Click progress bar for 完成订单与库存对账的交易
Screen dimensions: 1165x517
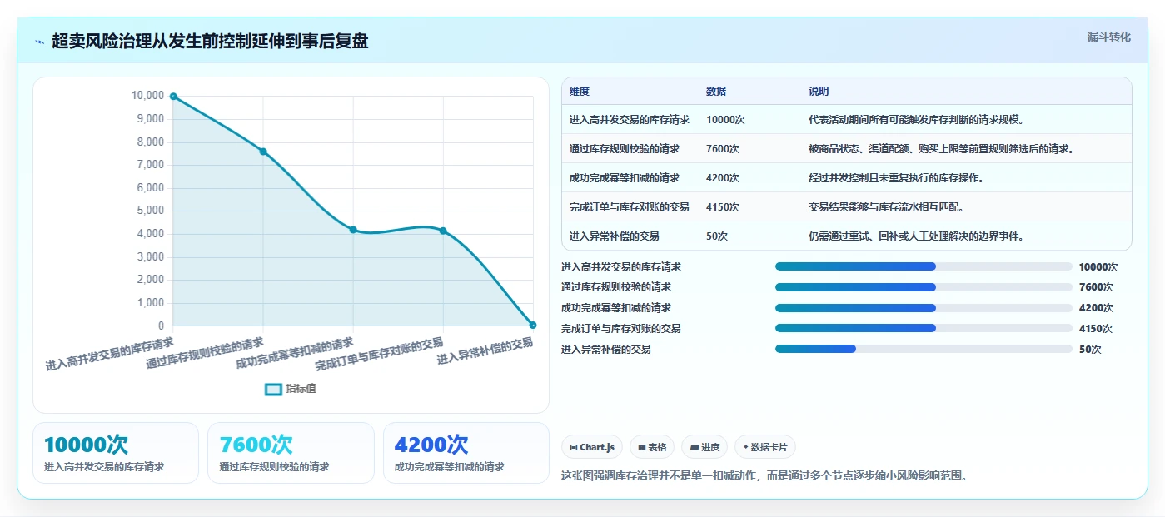tap(924, 328)
